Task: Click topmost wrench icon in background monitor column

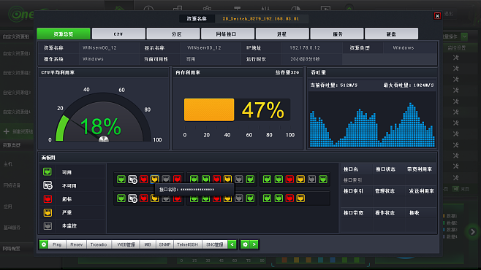Action: click(456, 58)
